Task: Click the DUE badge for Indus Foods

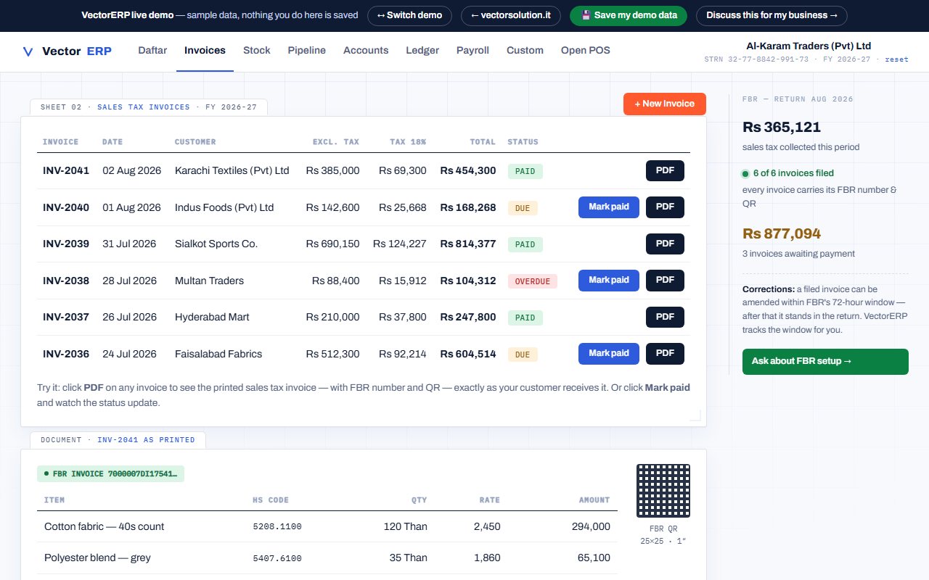Action: (x=523, y=208)
